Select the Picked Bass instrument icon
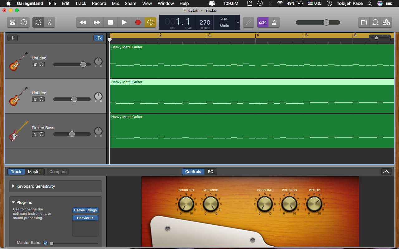Image resolution: width=399 pixels, height=249 pixels. (x=18, y=131)
